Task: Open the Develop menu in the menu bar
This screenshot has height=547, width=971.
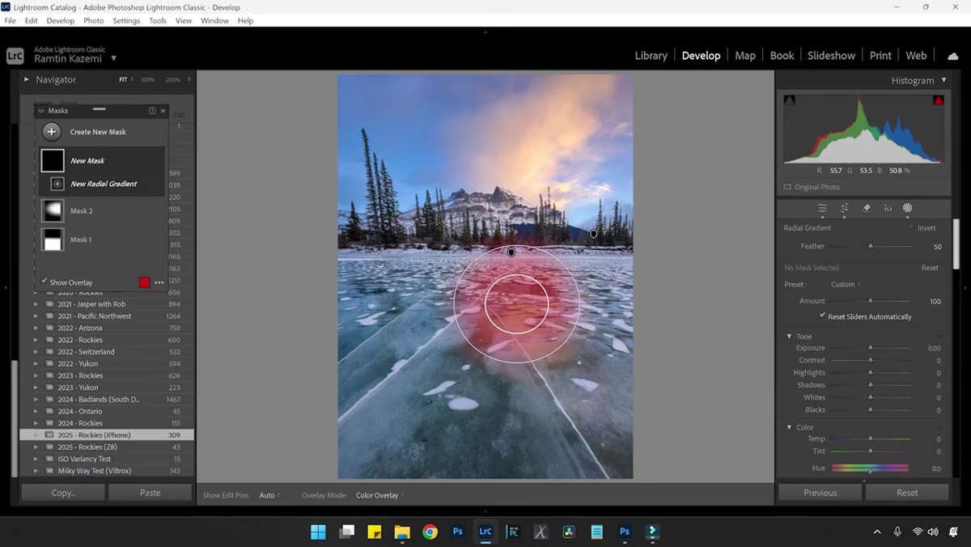Action: [60, 20]
